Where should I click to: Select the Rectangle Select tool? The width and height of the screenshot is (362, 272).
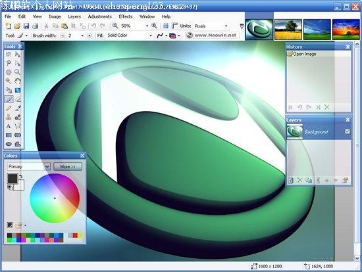point(9,55)
